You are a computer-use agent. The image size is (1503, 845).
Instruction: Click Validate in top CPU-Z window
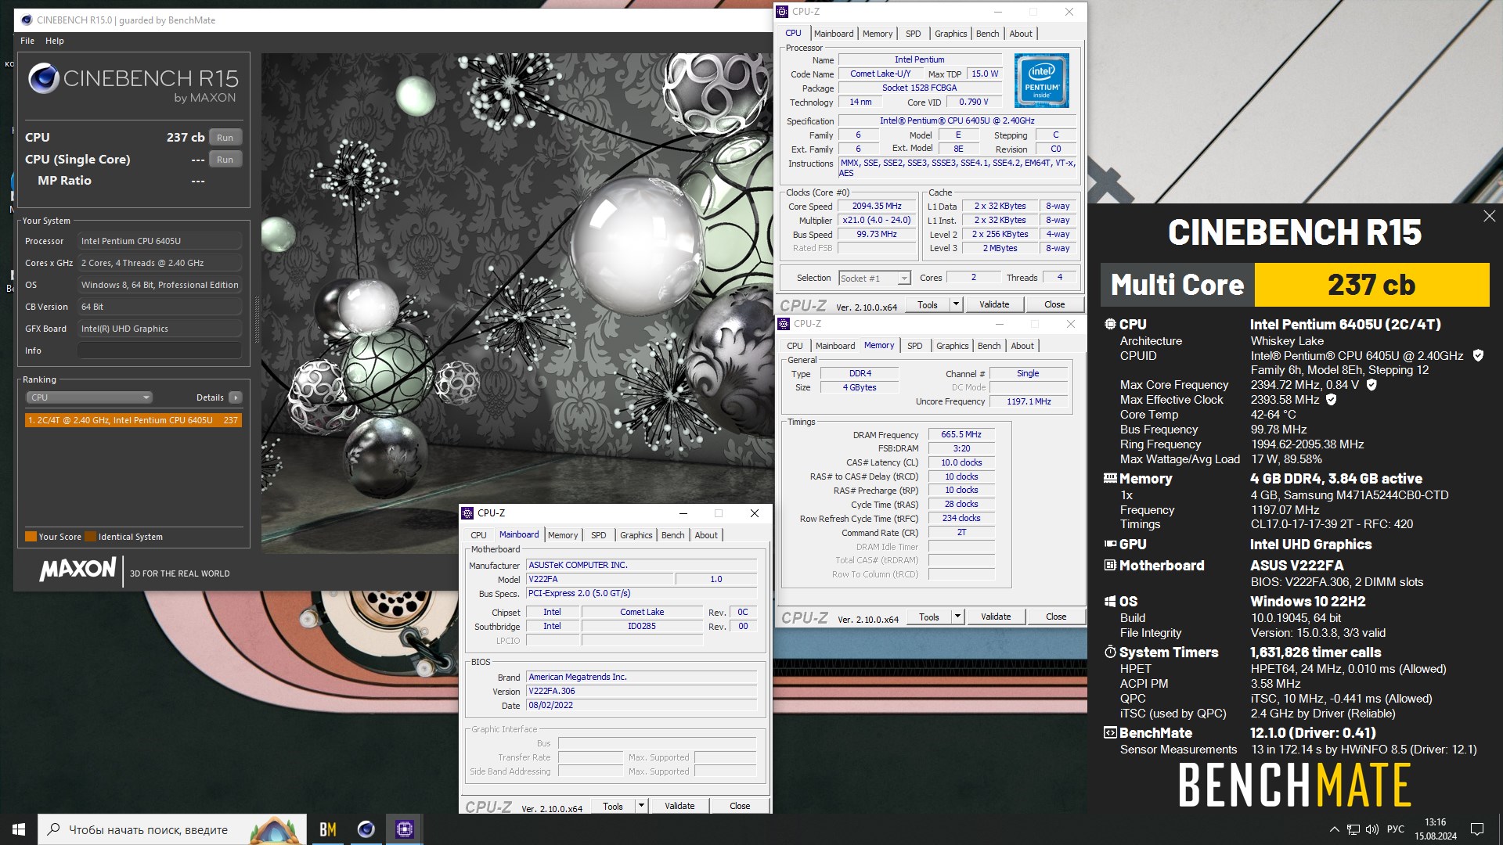coord(994,304)
